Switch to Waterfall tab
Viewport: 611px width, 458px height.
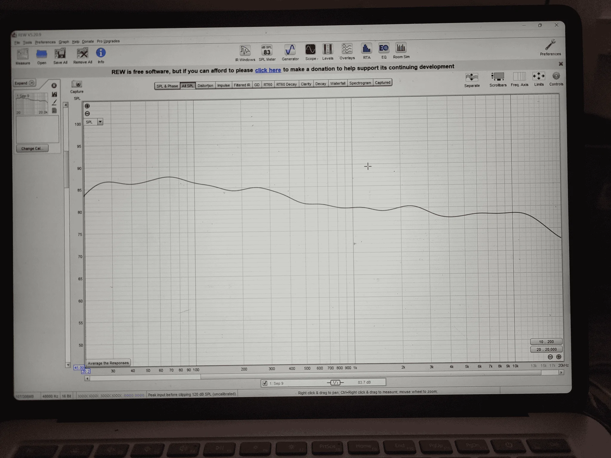[x=338, y=83]
